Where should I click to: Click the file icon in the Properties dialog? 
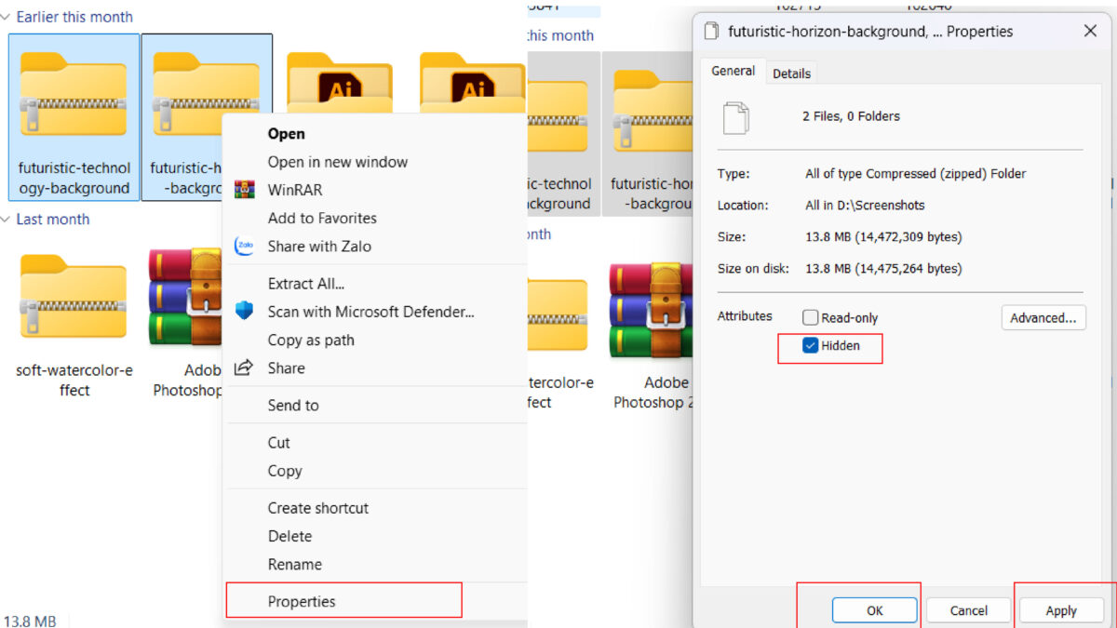click(x=737, y=117)
